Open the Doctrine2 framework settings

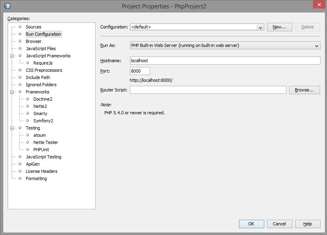(43, 99)
